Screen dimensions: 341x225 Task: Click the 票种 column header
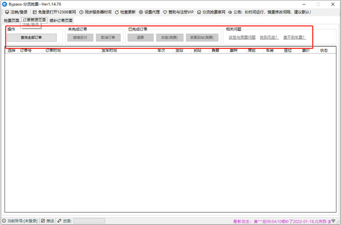[x=236, y=51]
